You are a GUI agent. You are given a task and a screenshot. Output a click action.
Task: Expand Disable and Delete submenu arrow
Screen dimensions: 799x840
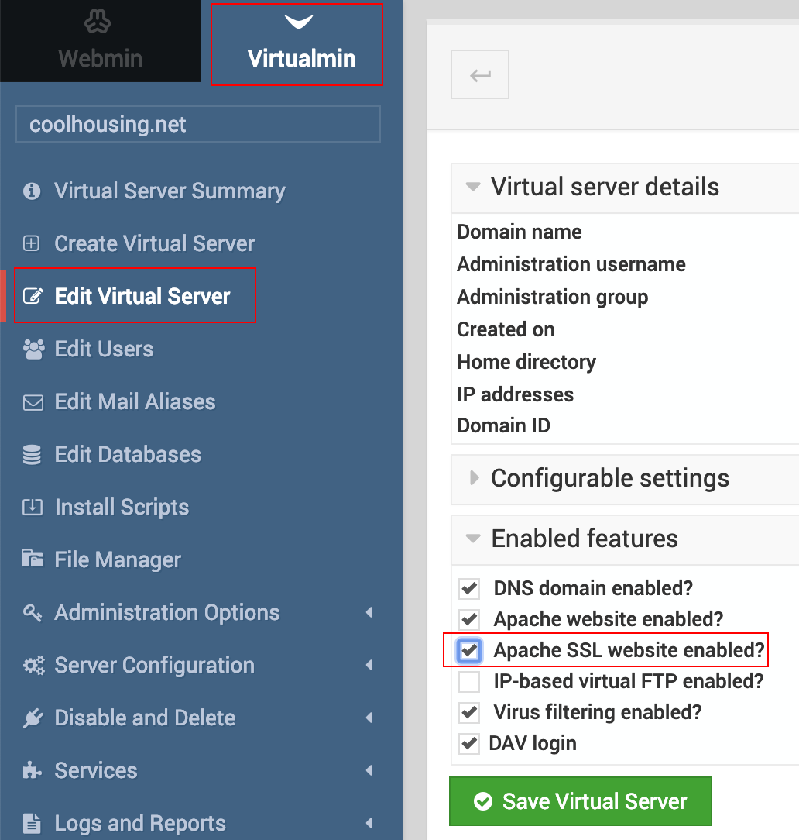click(369, 718)
